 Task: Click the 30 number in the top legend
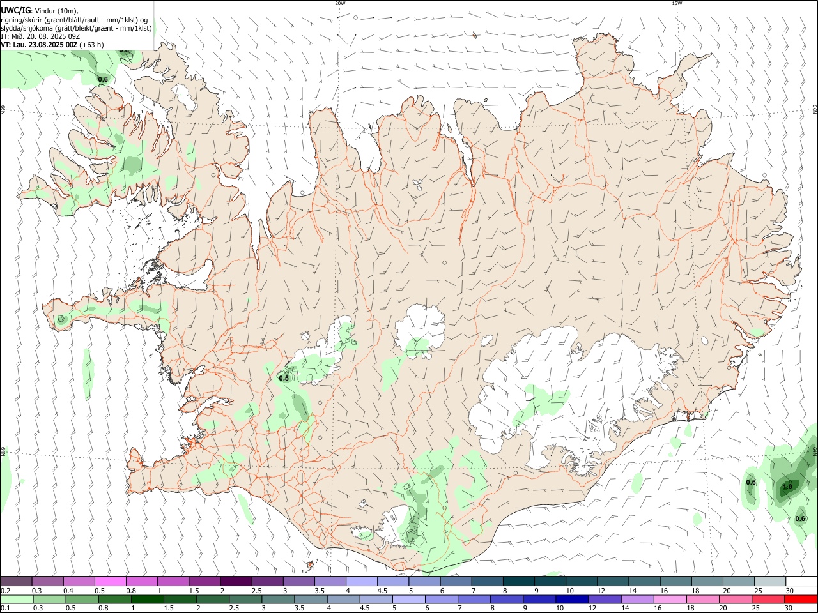790,591
